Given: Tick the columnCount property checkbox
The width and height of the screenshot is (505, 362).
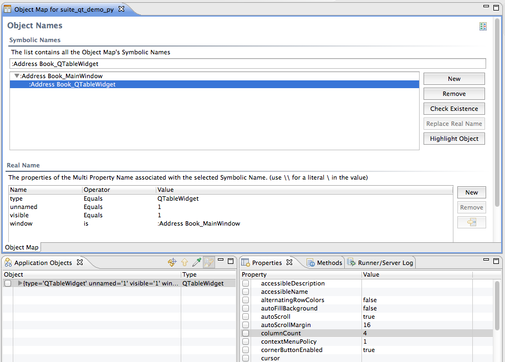Looking at the screenshot, I should click(x=246, y=333).
